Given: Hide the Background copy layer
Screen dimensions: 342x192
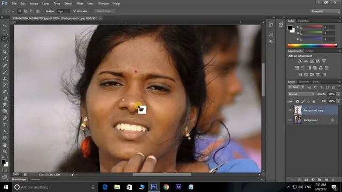Looking at the screenshot, I should pyautogui.click(x=290, y=110).
